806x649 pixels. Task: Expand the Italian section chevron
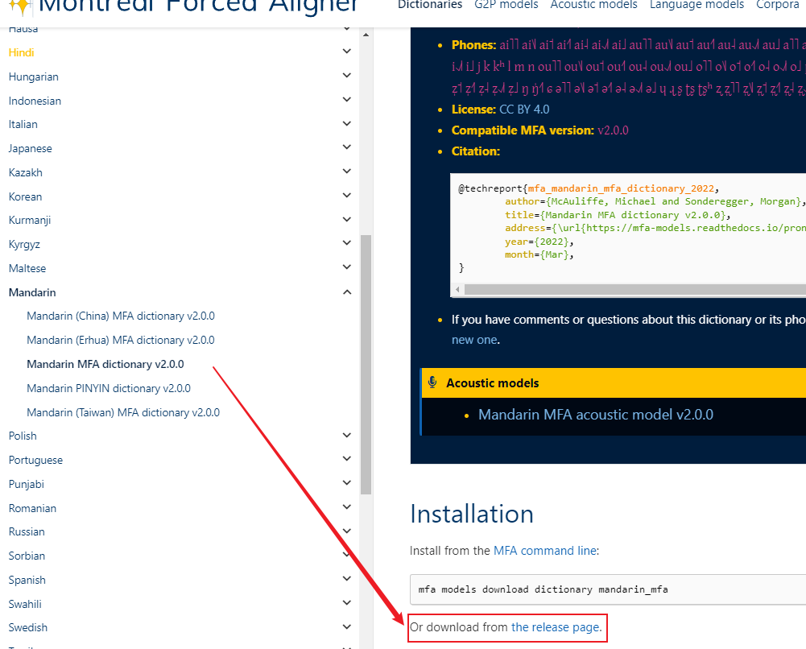[347, 124]
